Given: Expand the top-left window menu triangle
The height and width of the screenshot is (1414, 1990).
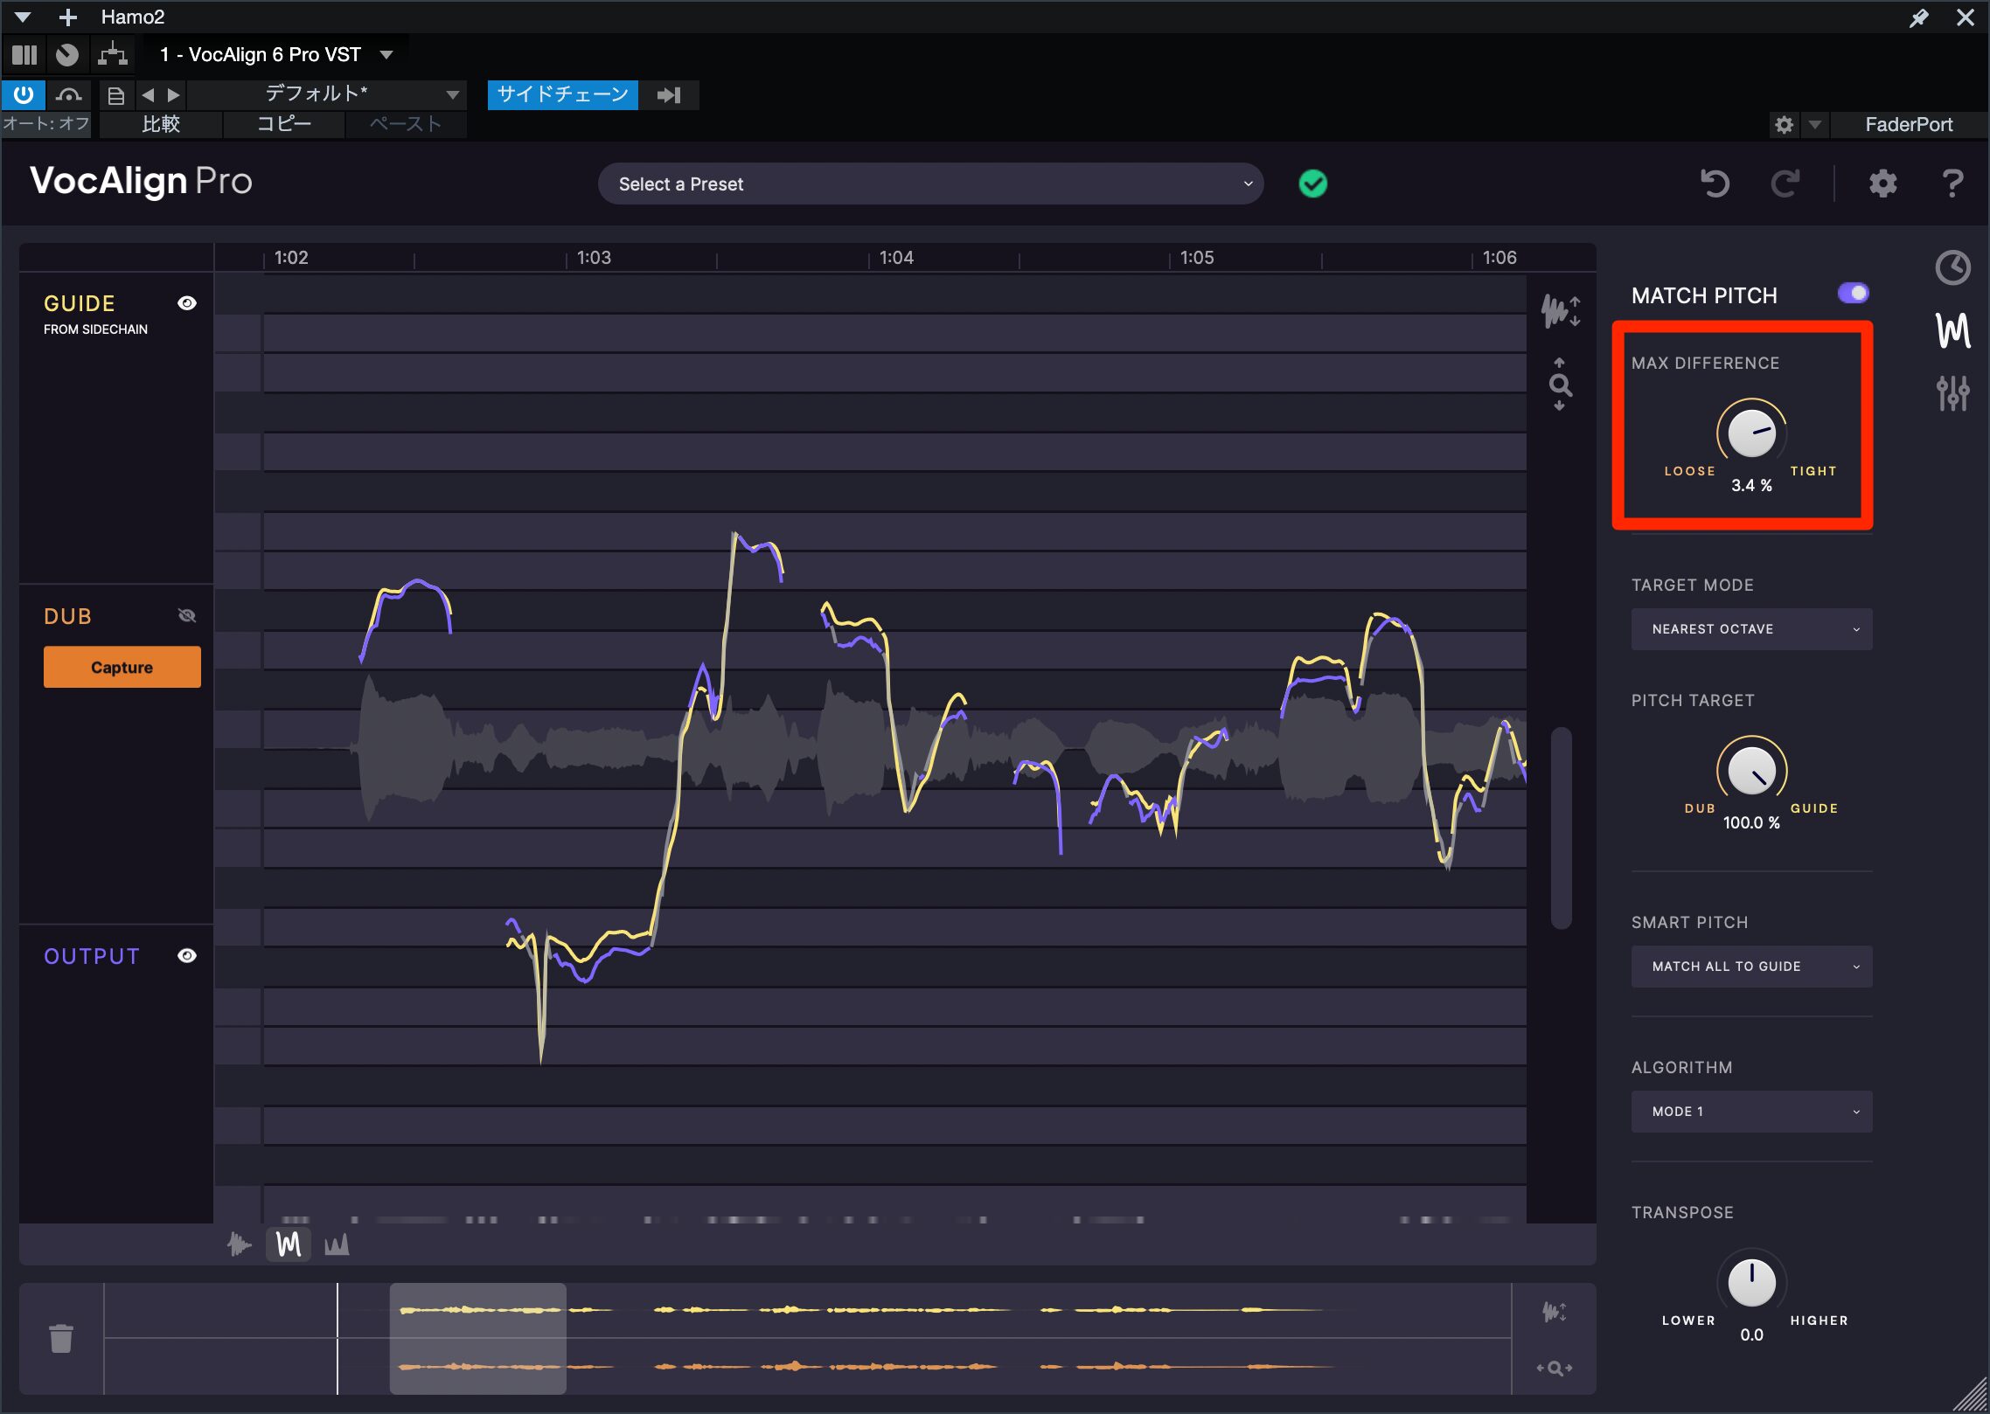Looking at the screenshot, I should tap(23, 17).
